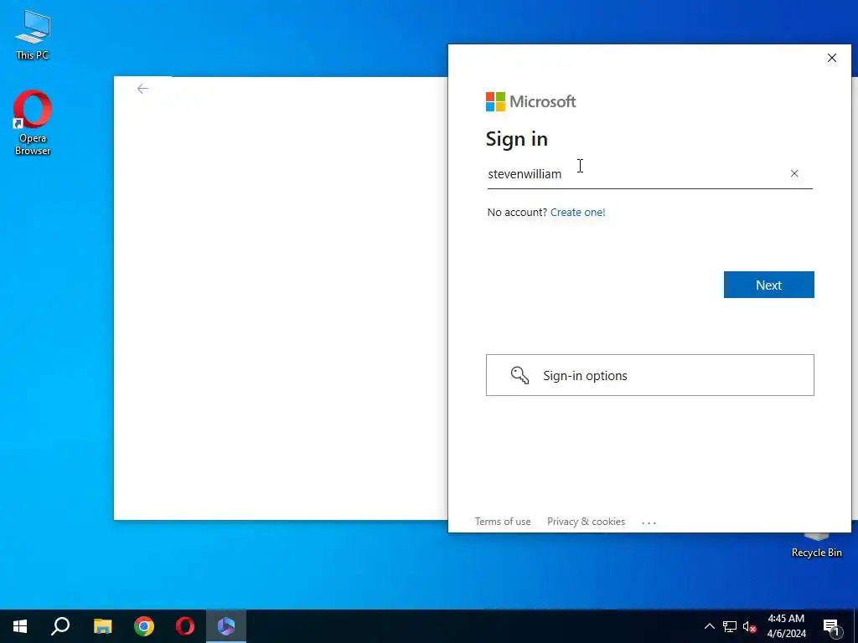The width and height of the screenshot is (858, 643).
Task: Click the Sign in heading text
Action: 516,139
